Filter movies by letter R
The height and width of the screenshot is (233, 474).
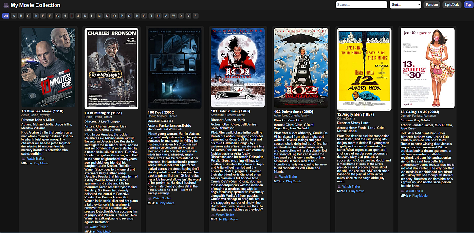click(x=137, y=16)
